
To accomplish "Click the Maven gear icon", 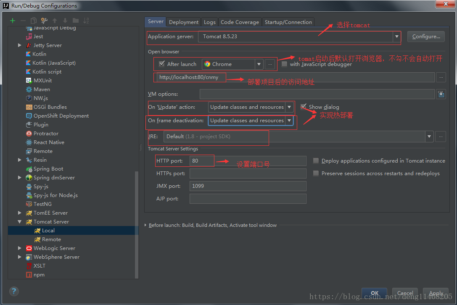I will click(x=29, y=89).
